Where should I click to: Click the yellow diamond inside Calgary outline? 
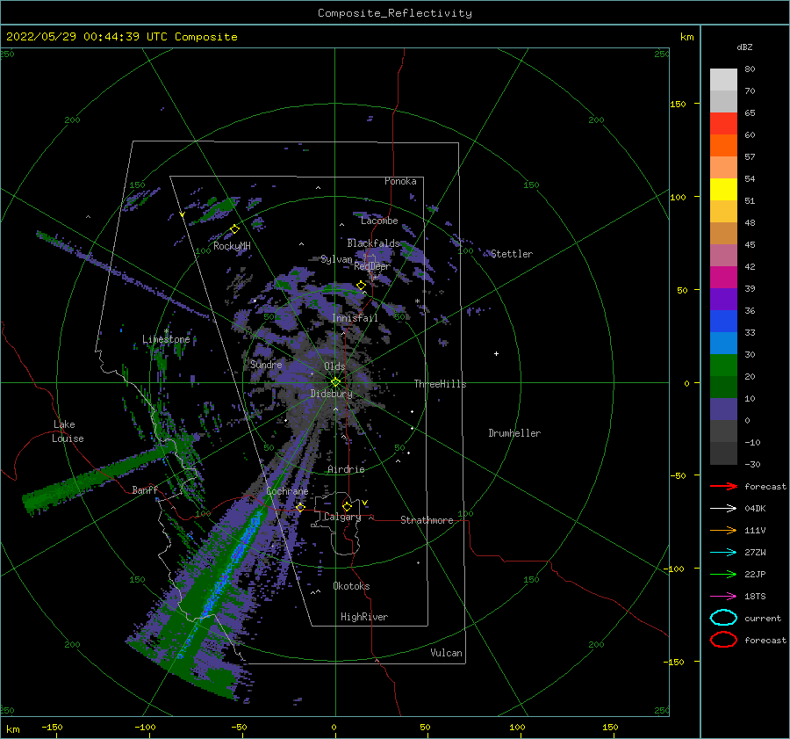pos(347,506)
